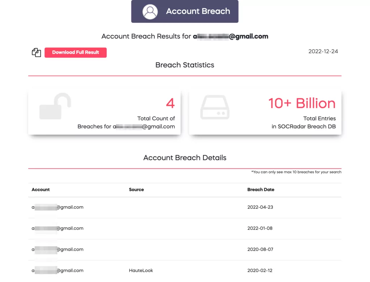Click account email in 2022-04-23 row

(x=57, y=207)
